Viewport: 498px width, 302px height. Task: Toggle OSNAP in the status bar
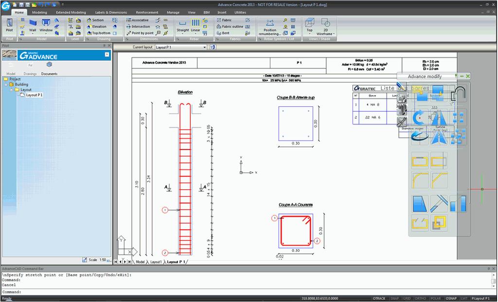(x=451, y=299)
